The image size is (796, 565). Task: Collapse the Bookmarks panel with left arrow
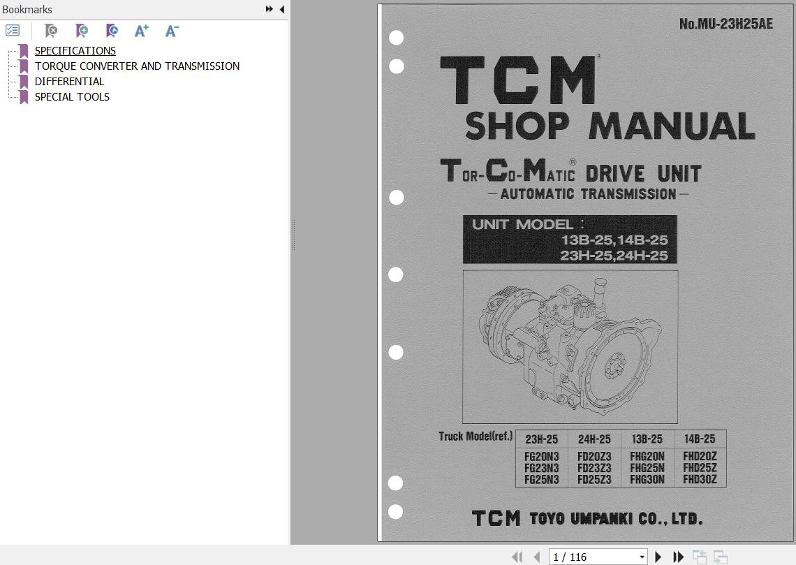pyautogui.click(x=282, y=9)
